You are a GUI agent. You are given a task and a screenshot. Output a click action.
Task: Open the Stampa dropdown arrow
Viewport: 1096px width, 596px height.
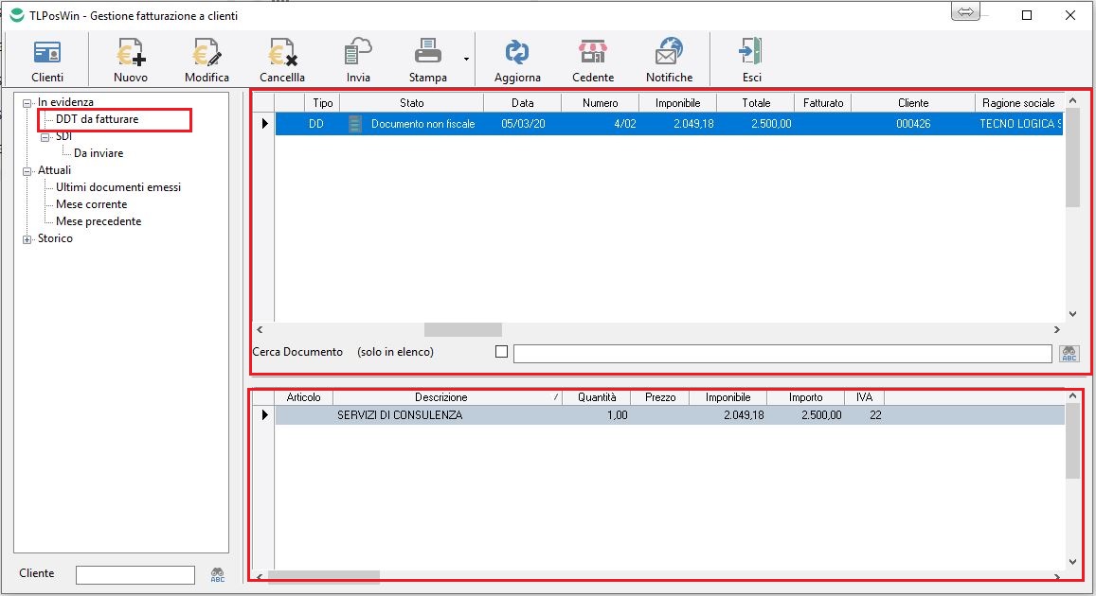tap(466, 59)
